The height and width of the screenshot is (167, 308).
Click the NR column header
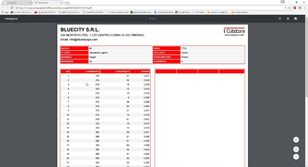[x=65, y=71]
